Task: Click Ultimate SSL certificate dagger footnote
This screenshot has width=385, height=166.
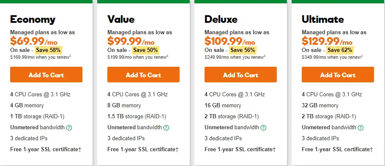Action: (x=371, y=149)
